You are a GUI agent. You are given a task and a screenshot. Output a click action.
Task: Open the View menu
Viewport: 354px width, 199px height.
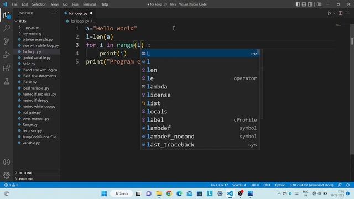(x=55, y=4)
